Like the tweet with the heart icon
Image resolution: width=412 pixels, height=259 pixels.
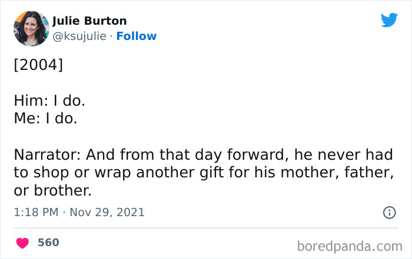click(x=22, y=243)
